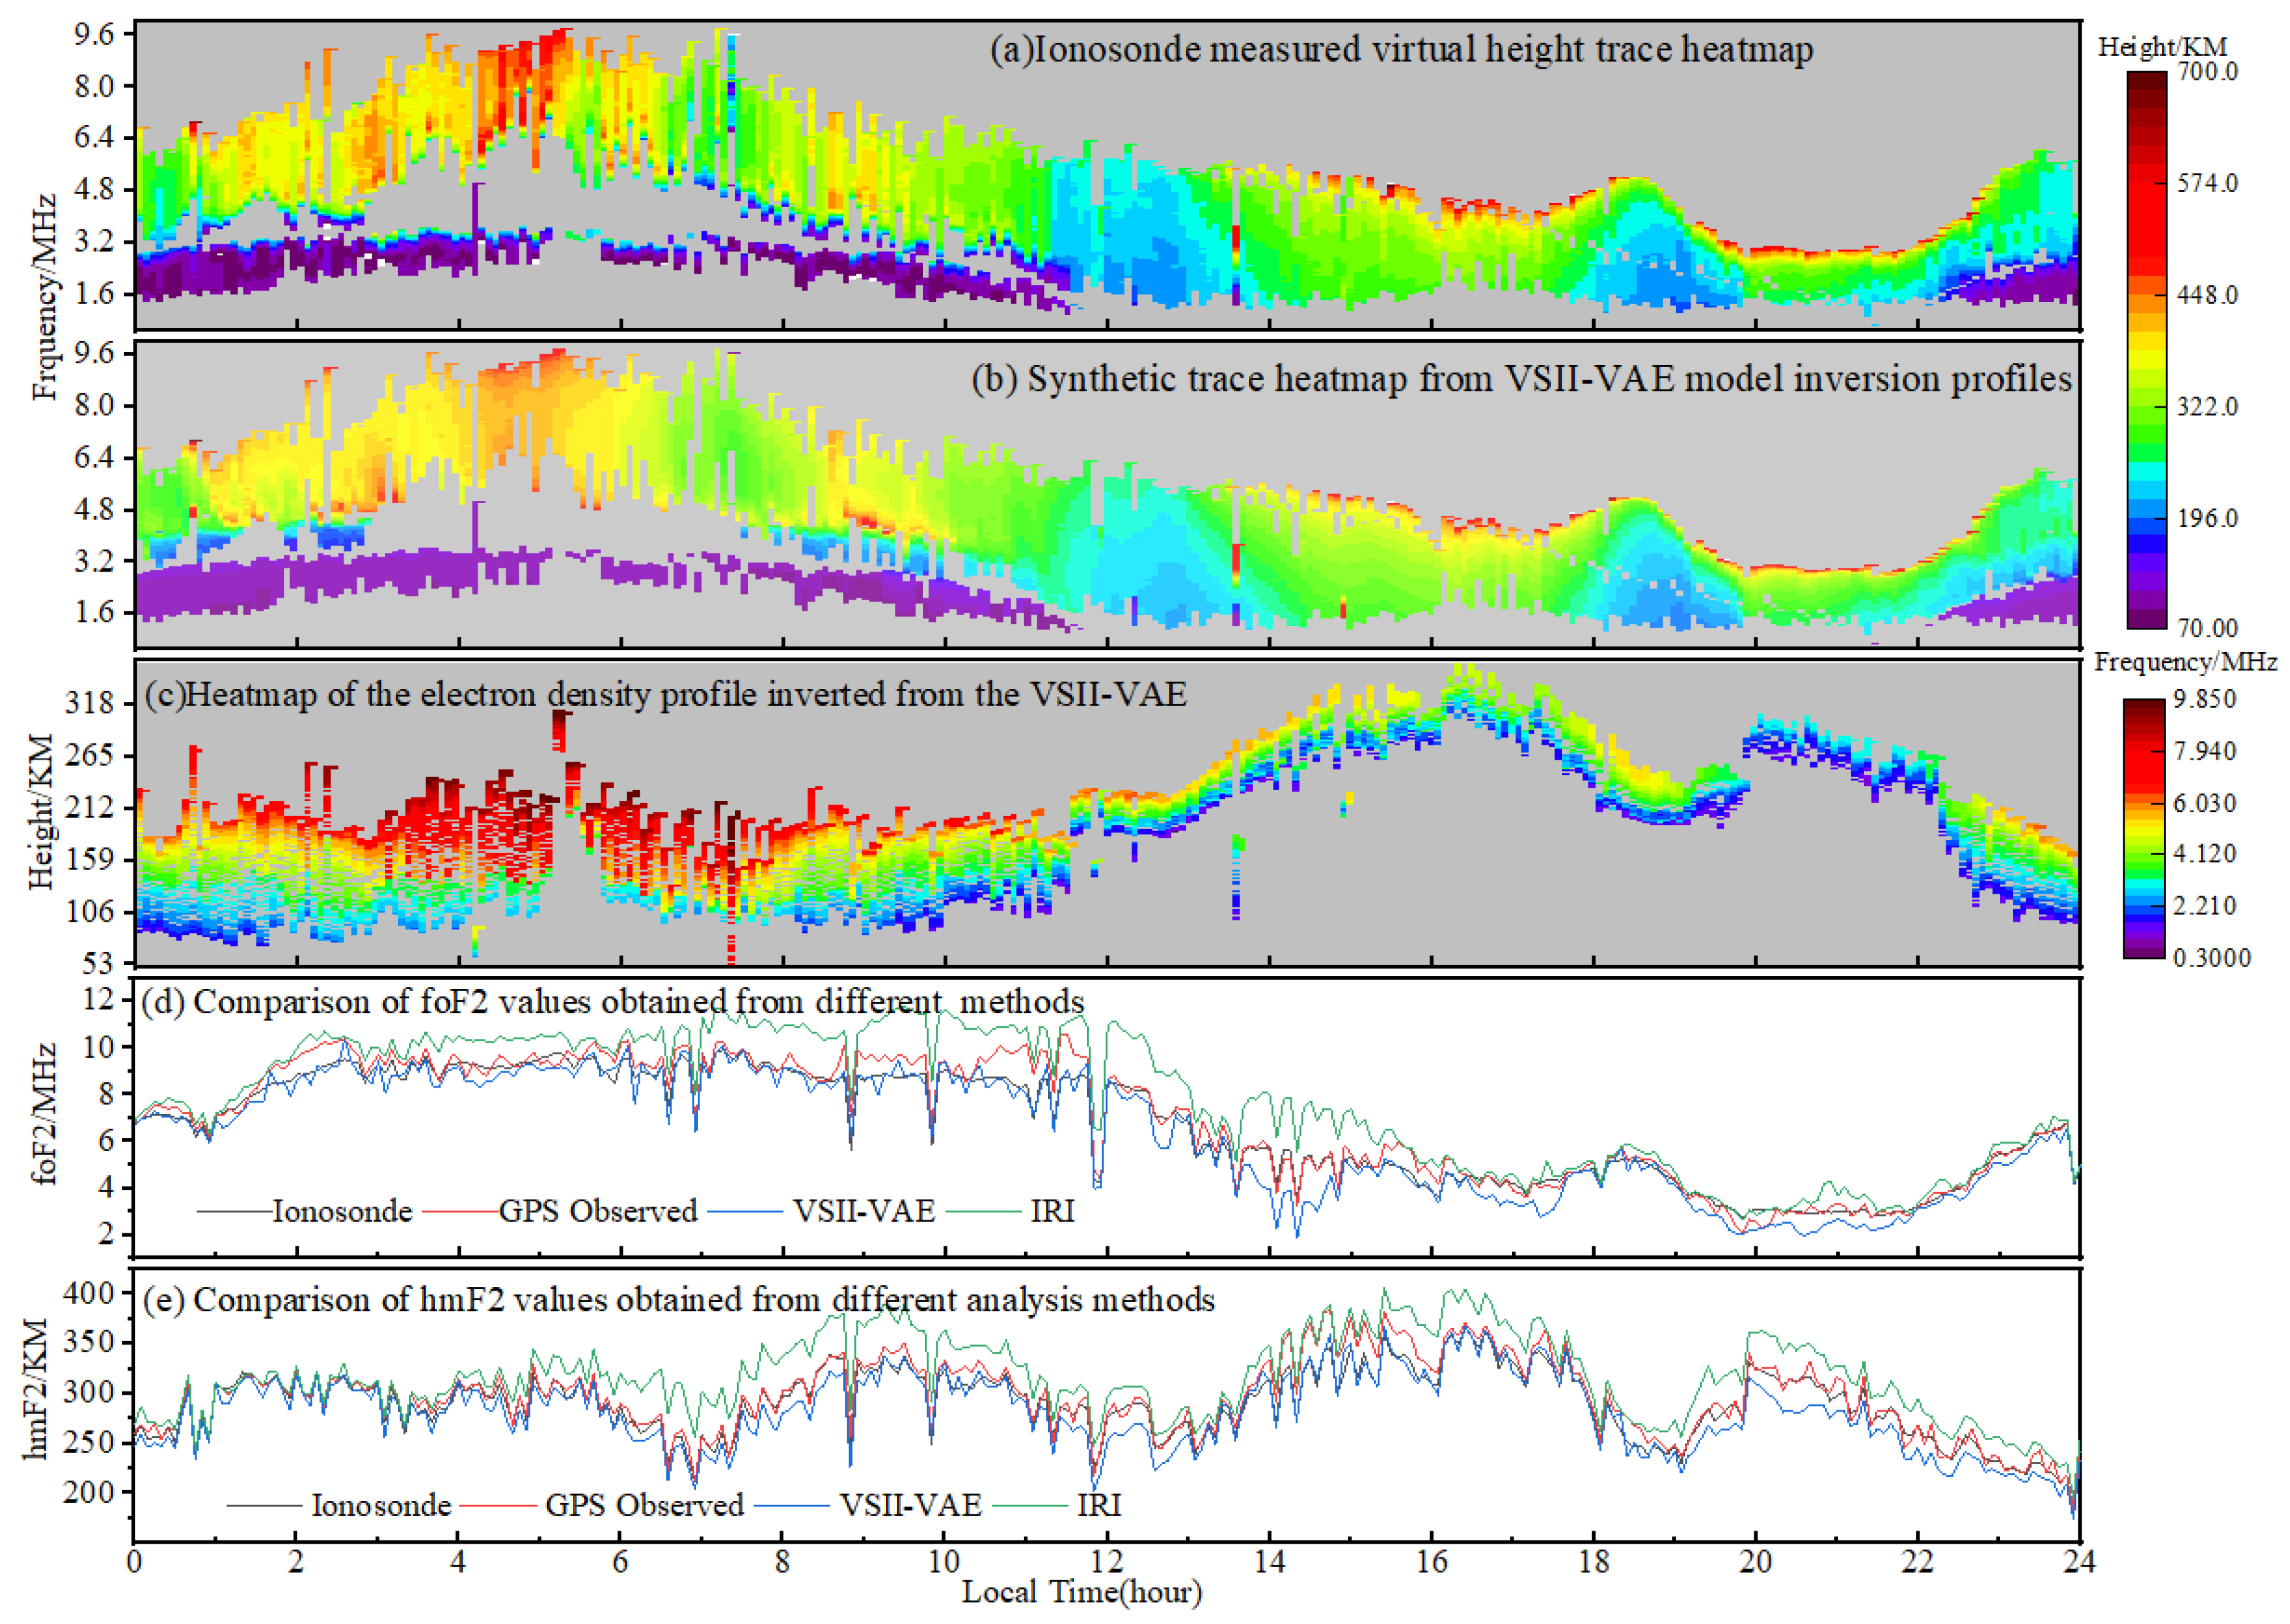Click the IRI legend entry in hmF2 panel
Screen dimensions: 2290x1624
(x=1099, y=1506)
